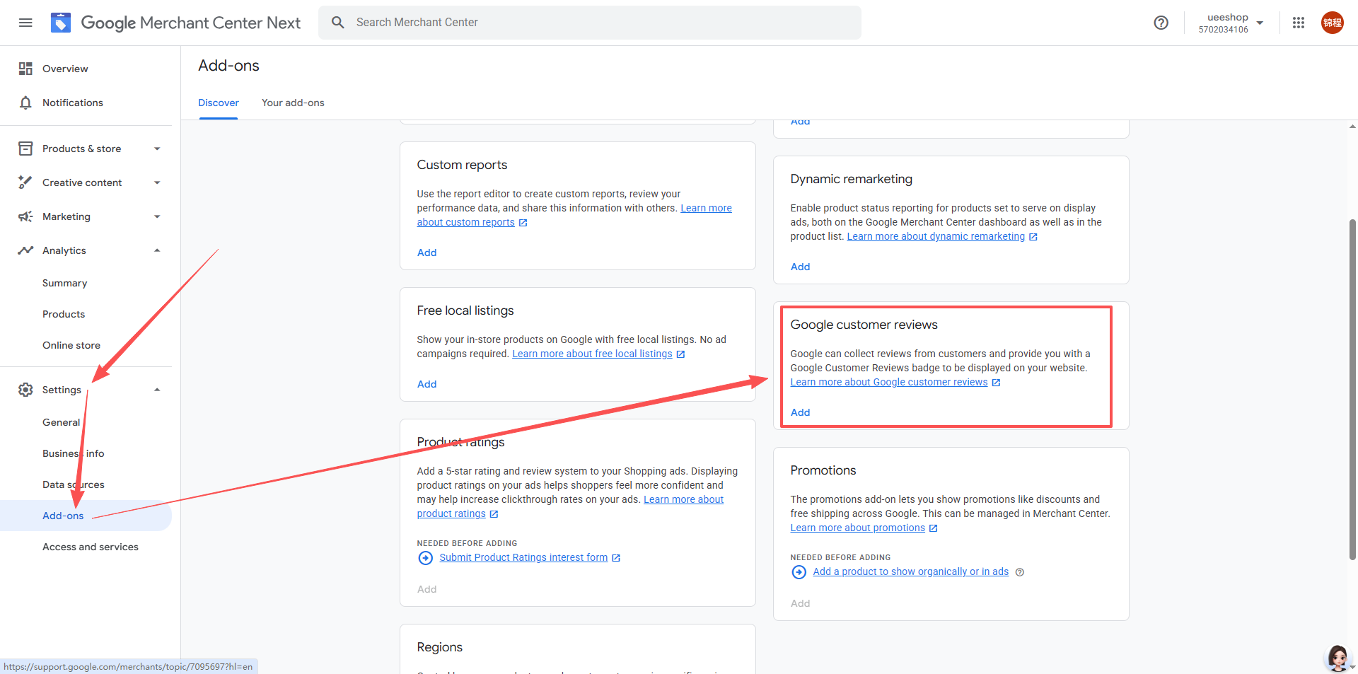The height and width of the screenshot is (674, 1358).
Task: Click the Overview dashboard icon
Action: [x=25, y=69]
